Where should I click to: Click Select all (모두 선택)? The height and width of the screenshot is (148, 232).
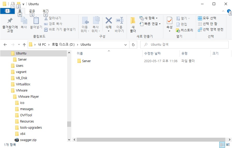point(207,18)
